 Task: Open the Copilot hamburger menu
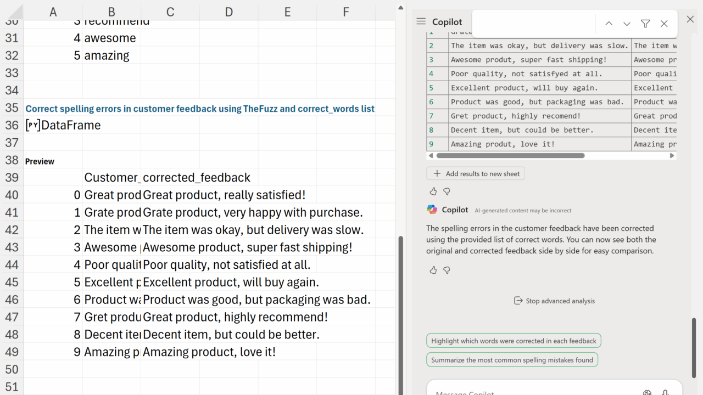coord(421,21)
